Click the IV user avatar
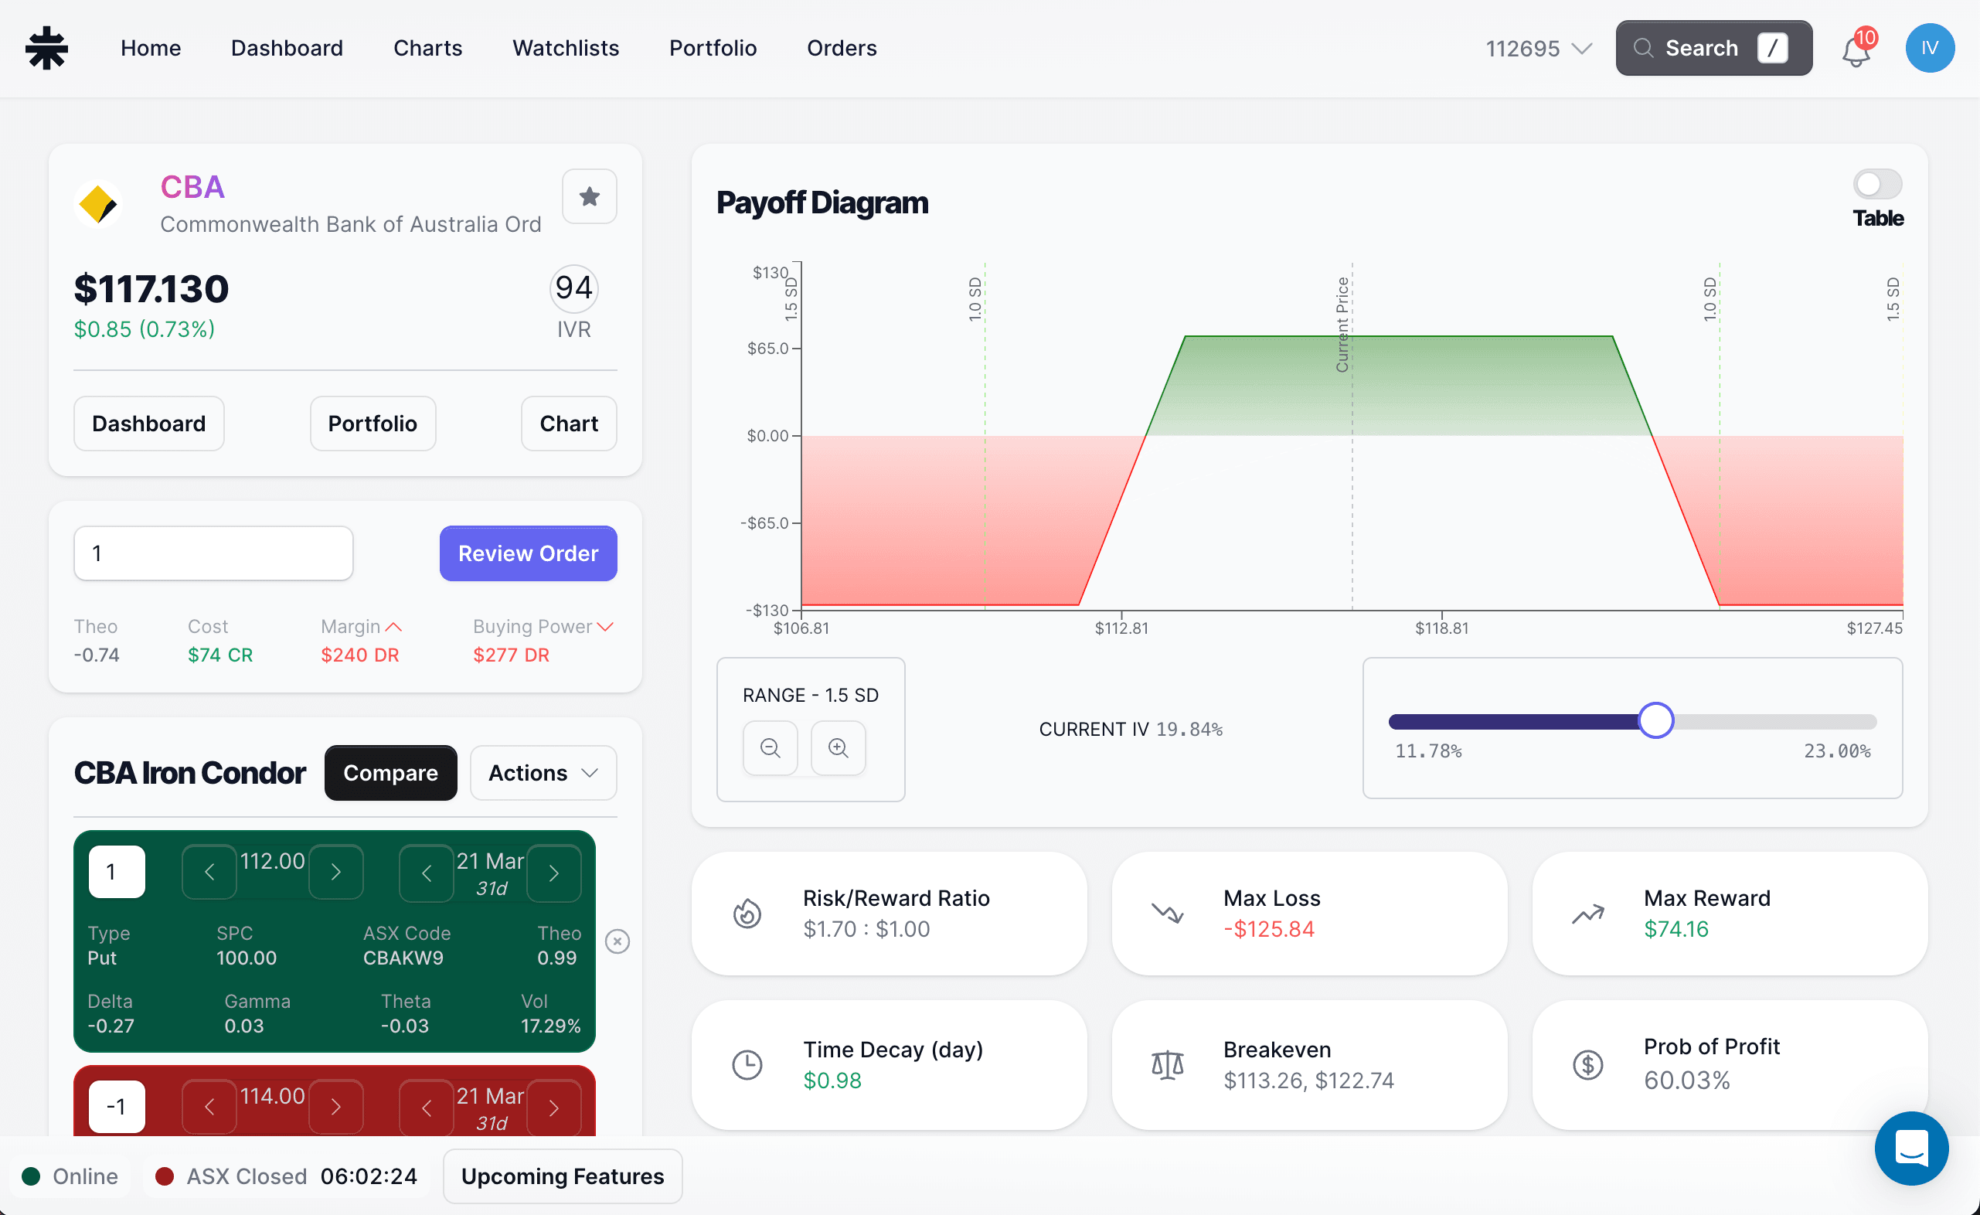This screenshot has height=1215, width=1980. point(1931,48)
